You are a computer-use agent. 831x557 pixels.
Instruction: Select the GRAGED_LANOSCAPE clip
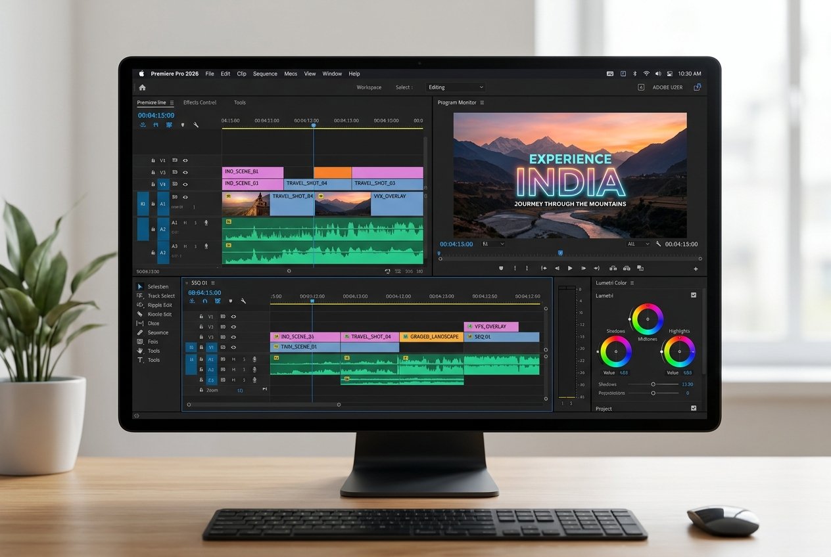point(431,337)
